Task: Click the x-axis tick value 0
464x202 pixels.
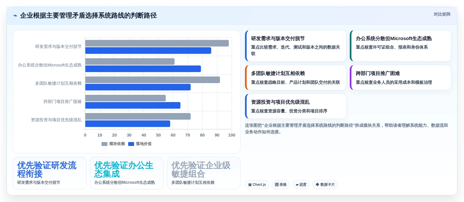Action: [85, 135]
